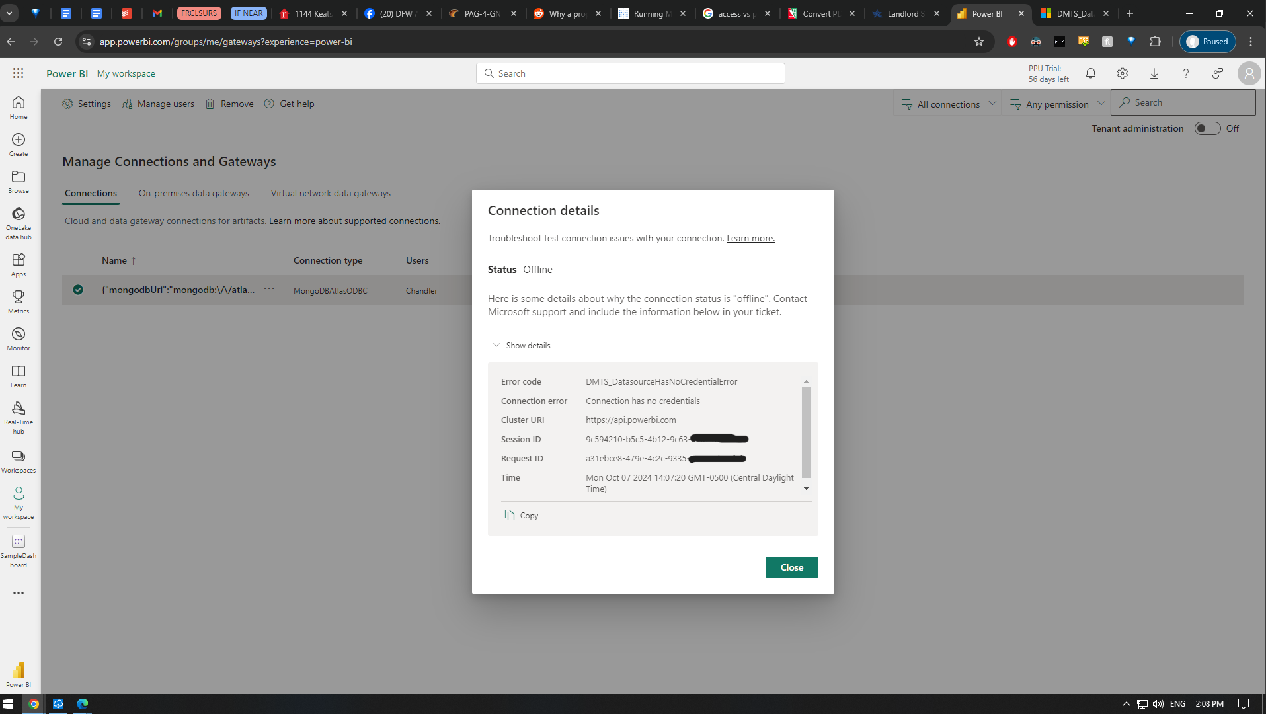Click the details panel scrollbar down arrow
The image size is (1266, 714).
(x=806, y=489)
